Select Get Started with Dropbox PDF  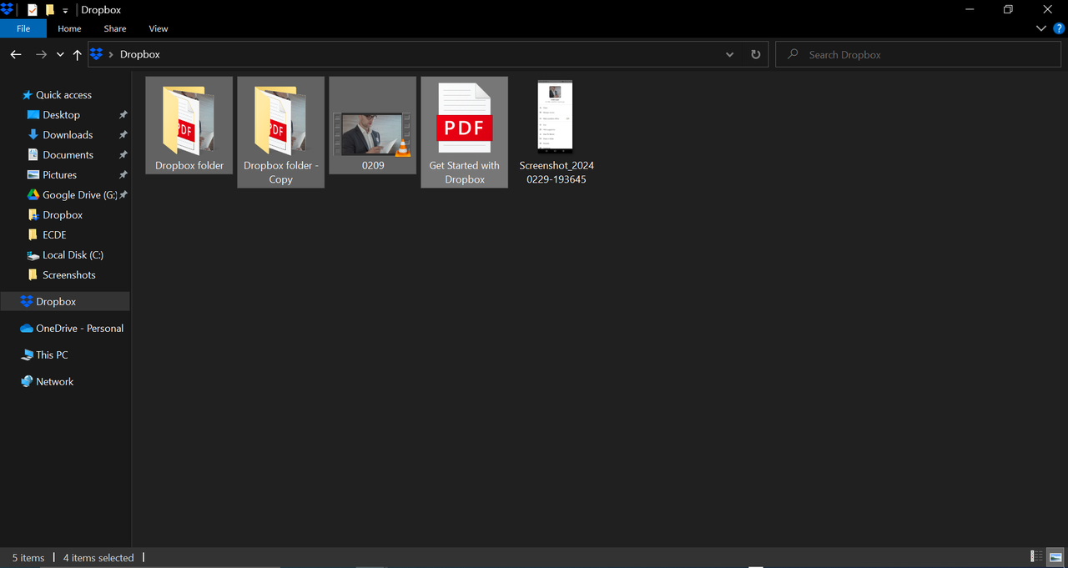465,132
